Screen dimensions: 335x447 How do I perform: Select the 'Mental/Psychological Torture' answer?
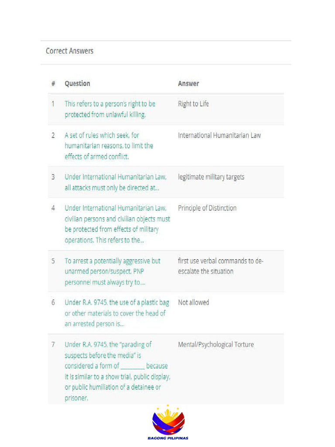pyautogui.click(x=216, y=344)
